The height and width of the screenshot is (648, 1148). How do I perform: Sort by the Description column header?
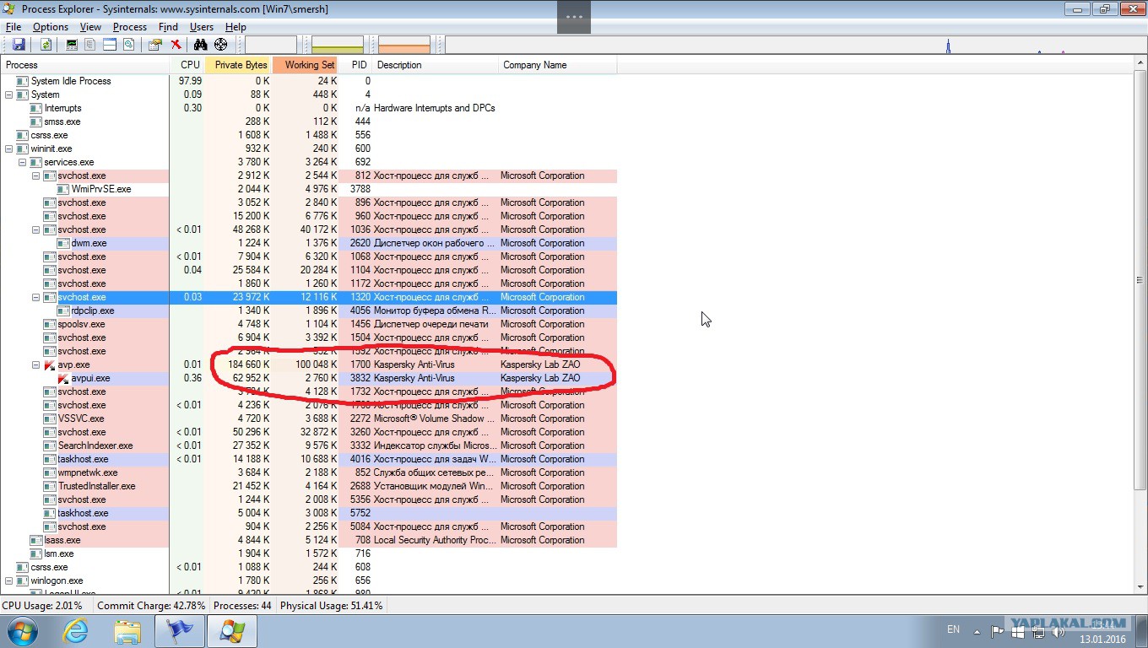[435, 65]
